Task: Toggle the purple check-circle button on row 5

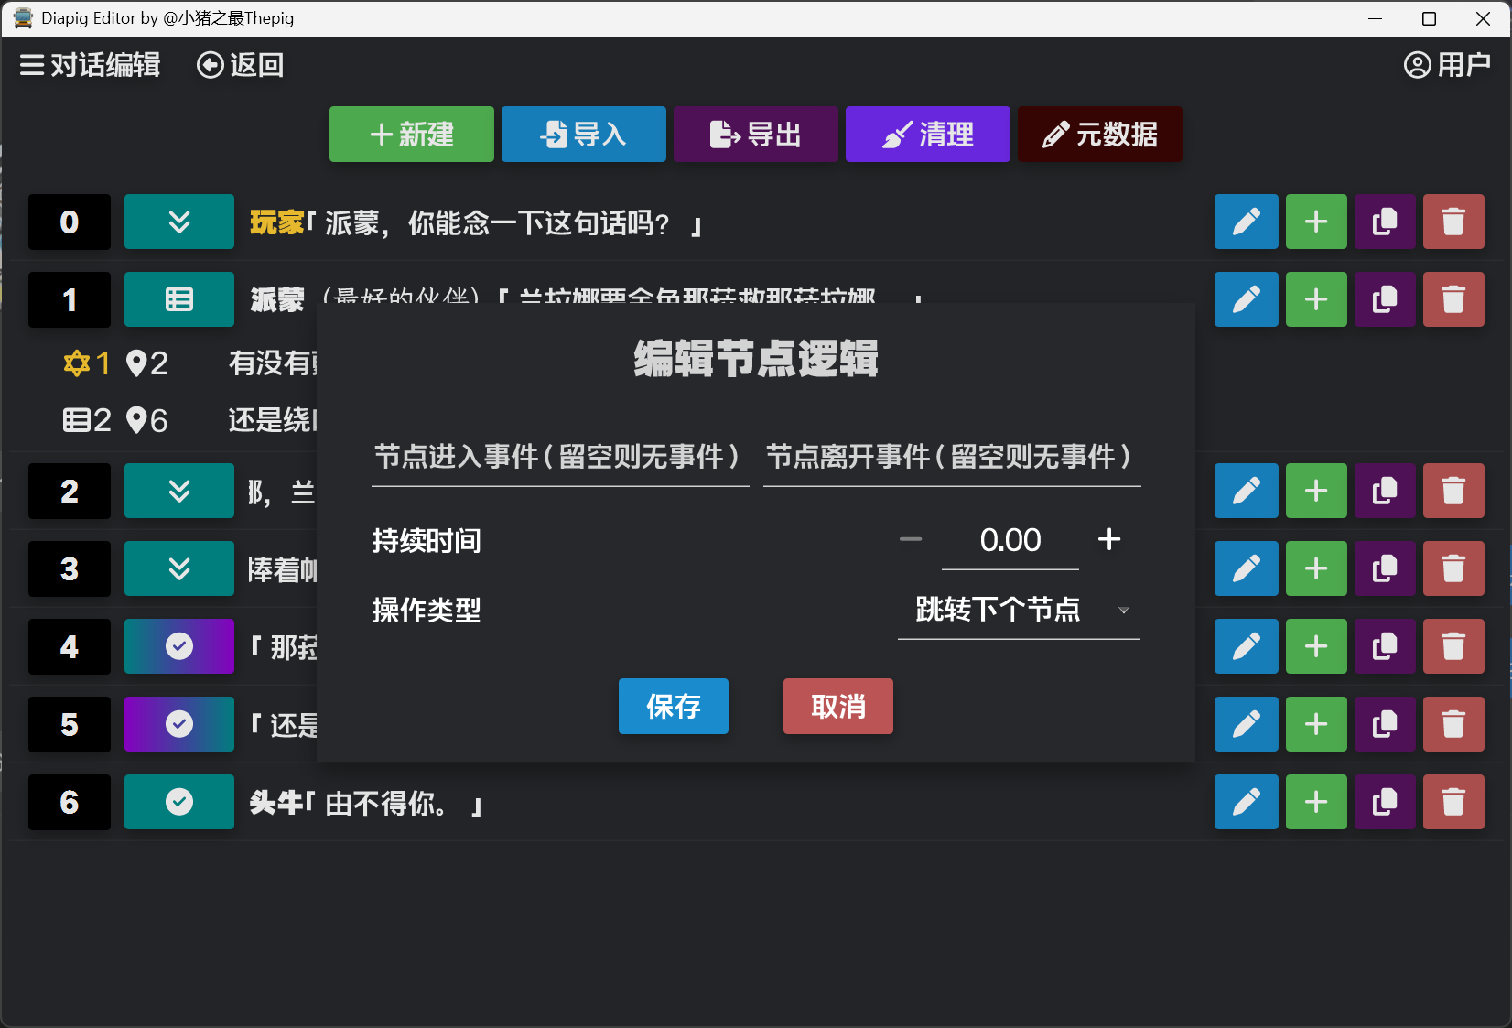Action: tap(179, 724)
